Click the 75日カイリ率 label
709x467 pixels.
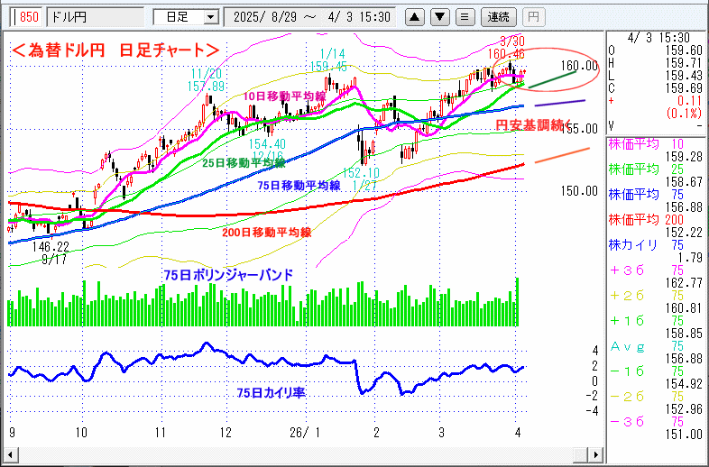tap(272, 392)
